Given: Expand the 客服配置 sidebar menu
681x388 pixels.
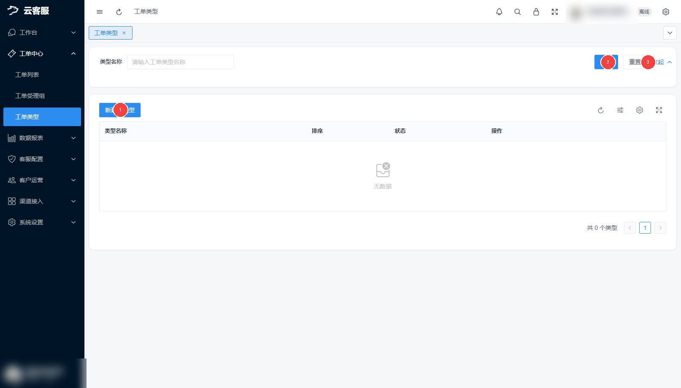Looking at the screenshot, I should 42,159.
